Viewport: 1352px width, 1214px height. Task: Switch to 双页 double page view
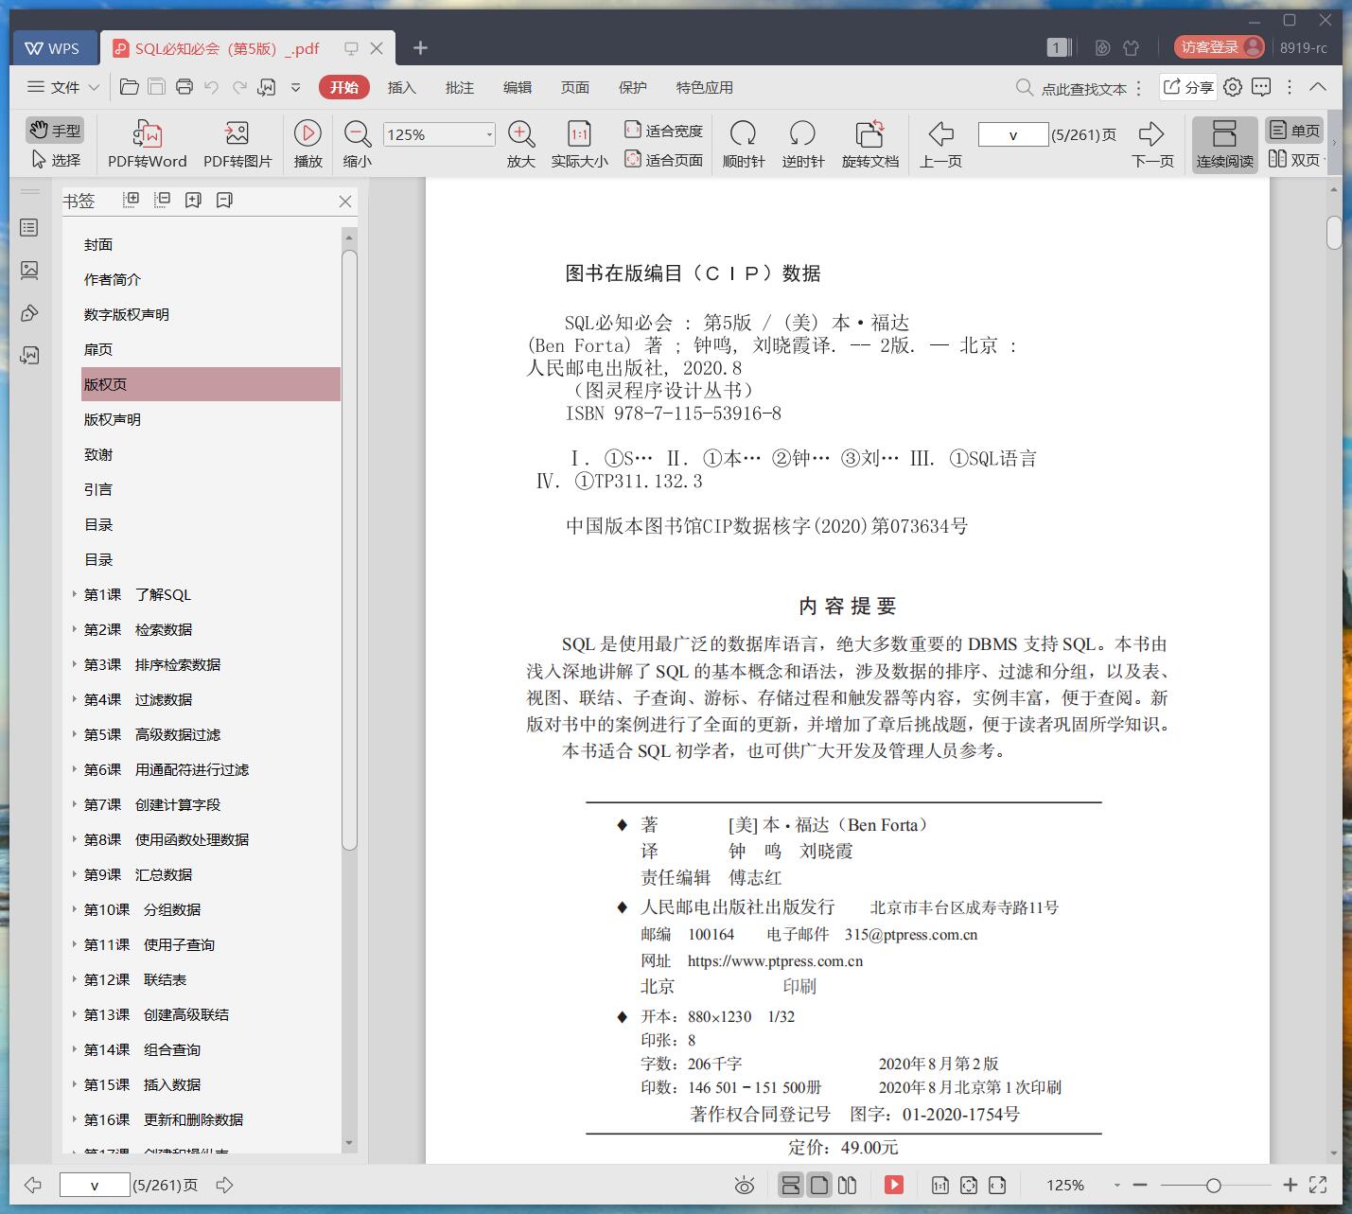tap(1295, 160)
